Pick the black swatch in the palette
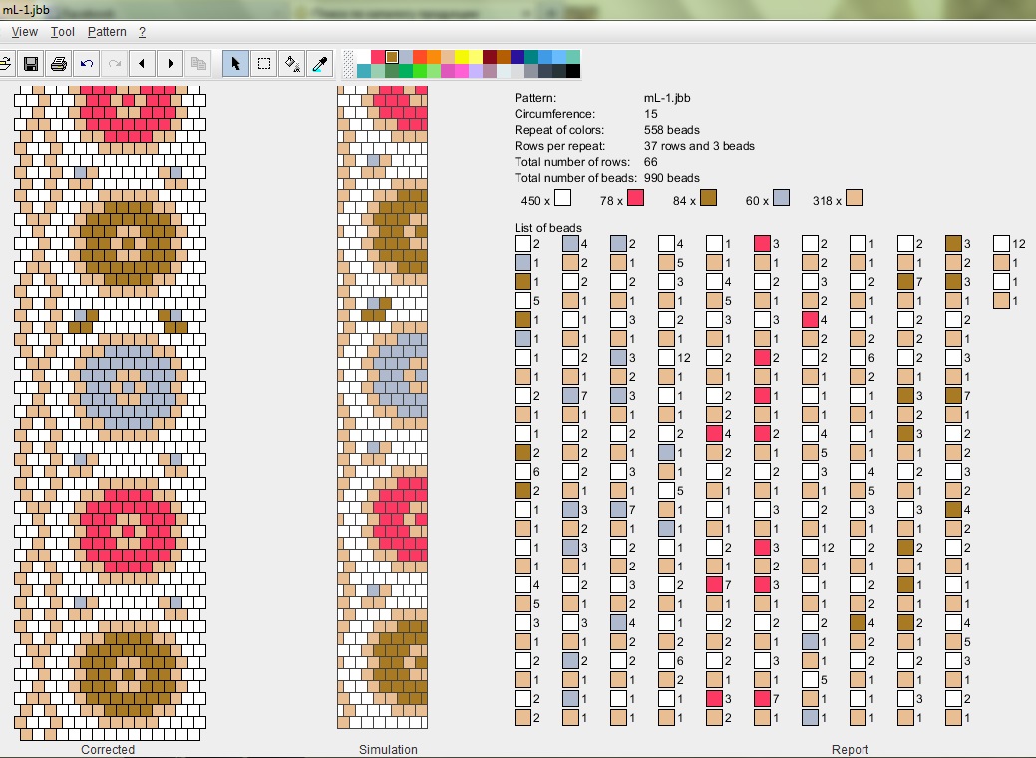 [573, 71]
